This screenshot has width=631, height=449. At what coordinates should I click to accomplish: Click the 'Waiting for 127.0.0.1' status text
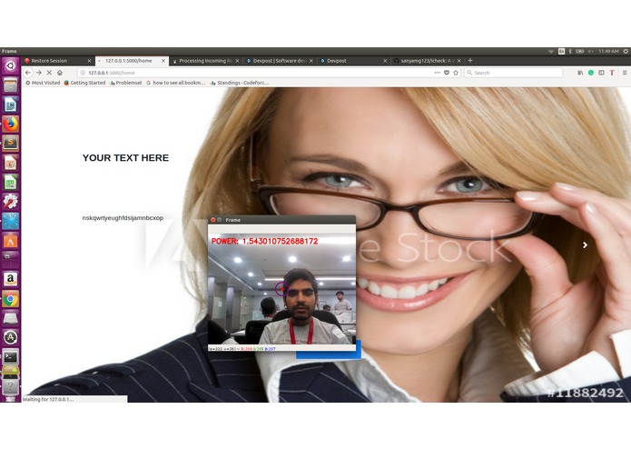point(48,399)
